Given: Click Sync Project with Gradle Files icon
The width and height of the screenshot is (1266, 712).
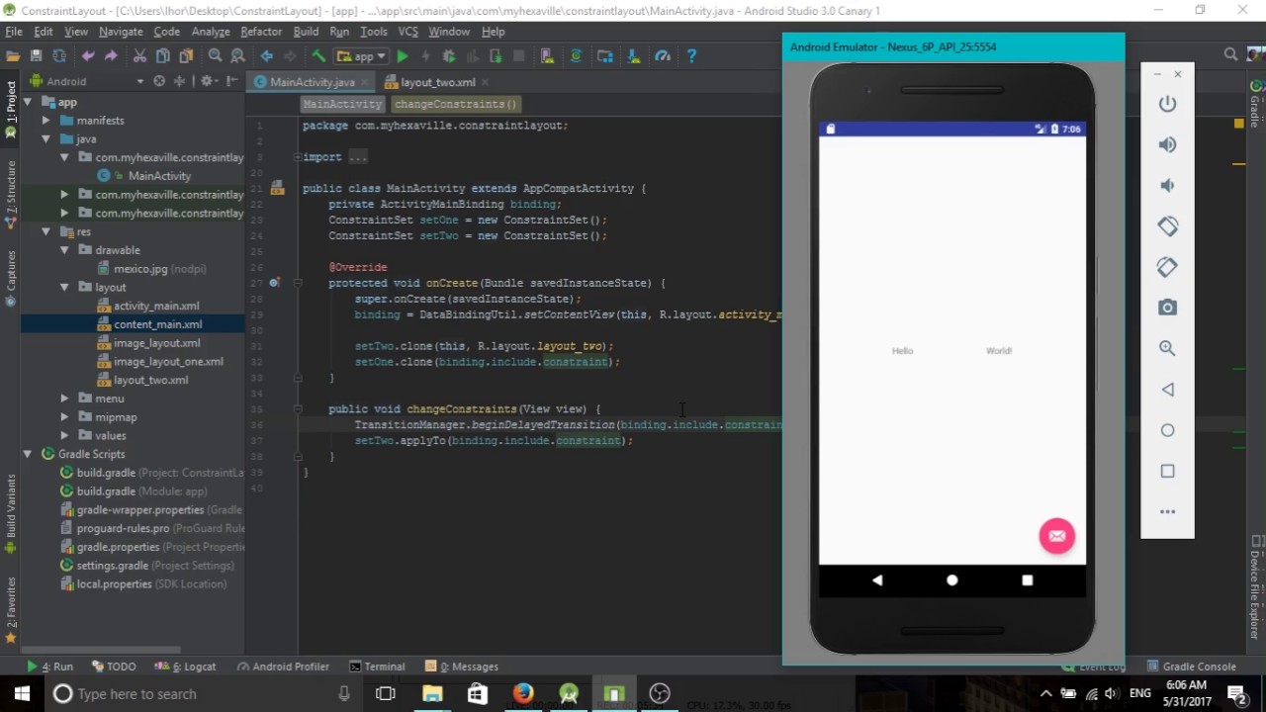Looking at the screenshot, I should 576,56.
